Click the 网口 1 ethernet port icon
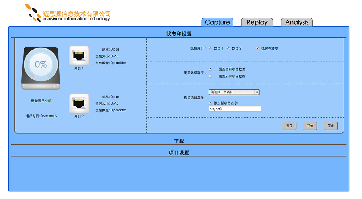The height and width of the screenshot is (199, 362). click(x=79, y=55)
